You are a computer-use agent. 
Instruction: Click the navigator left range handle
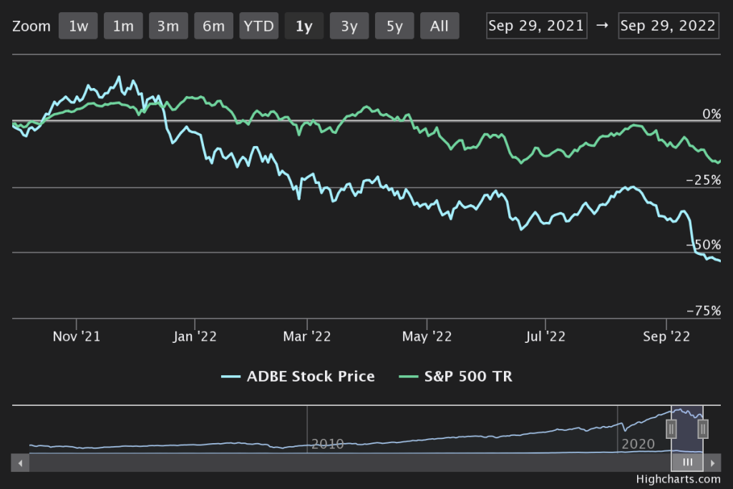671,429
